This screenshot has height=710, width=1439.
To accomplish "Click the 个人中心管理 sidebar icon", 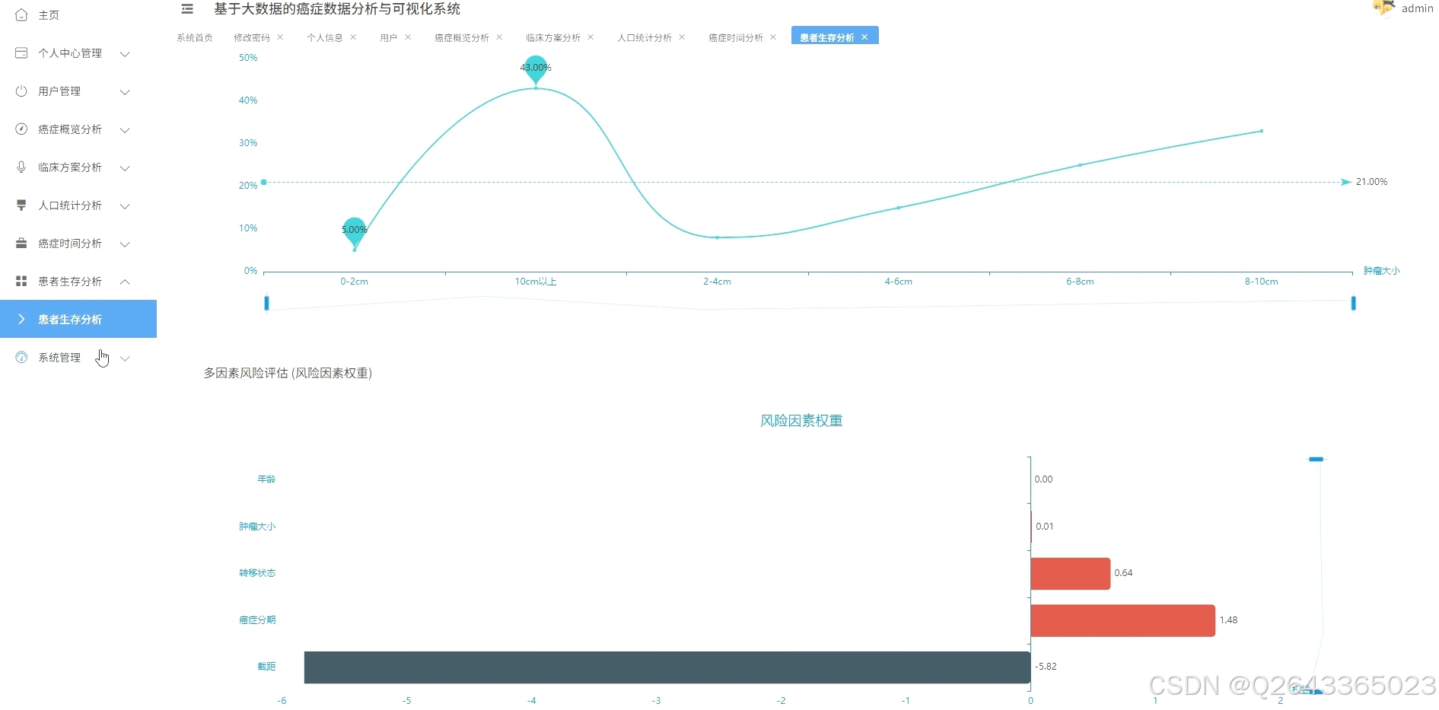I will click(21, 53).
